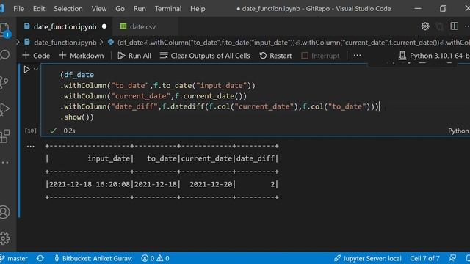The width and height of the screenshot is (470, 264).
Task: Click the master branch in status bar
Action: coord(15,258)
